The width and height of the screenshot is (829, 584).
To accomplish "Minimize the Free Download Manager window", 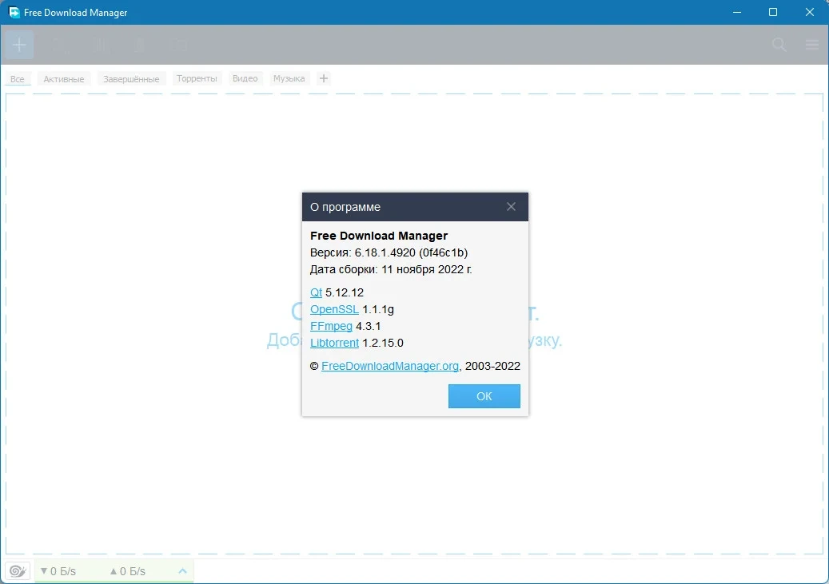I will click(737, 12).
